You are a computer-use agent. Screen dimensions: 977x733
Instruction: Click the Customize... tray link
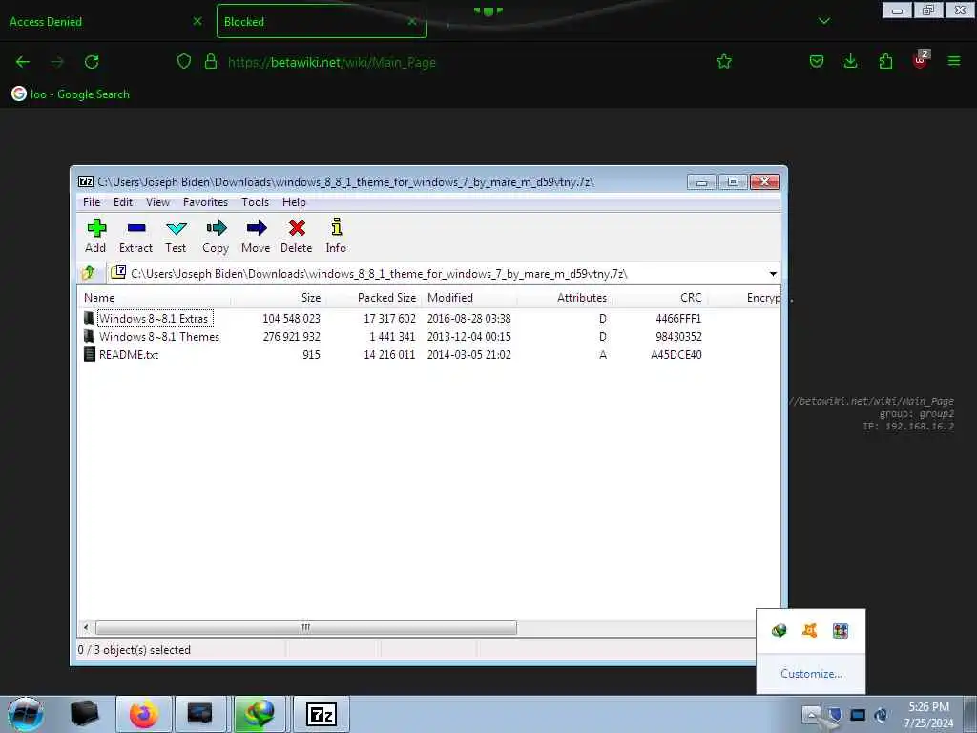pos(811,673)
